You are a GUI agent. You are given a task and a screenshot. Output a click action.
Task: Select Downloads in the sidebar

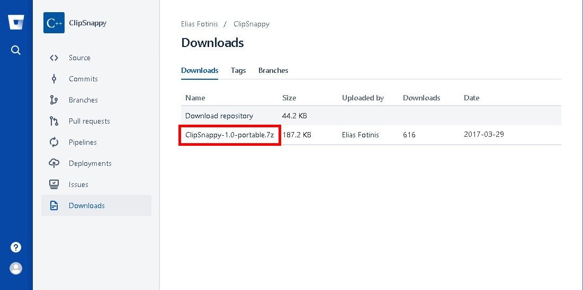pos(96,206)
